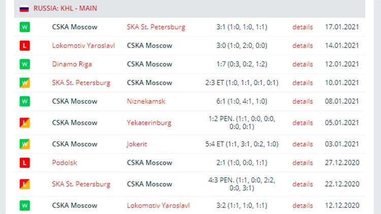Open the RUSSIA: KHL - MAIN league header
This screenshot has height=214, width=381.
click(x=65, y=9)
